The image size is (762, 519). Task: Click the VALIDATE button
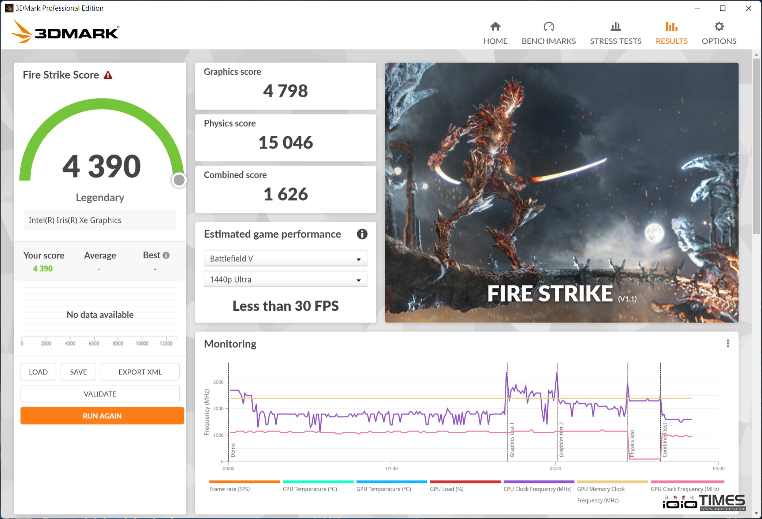tap(100, 393)
